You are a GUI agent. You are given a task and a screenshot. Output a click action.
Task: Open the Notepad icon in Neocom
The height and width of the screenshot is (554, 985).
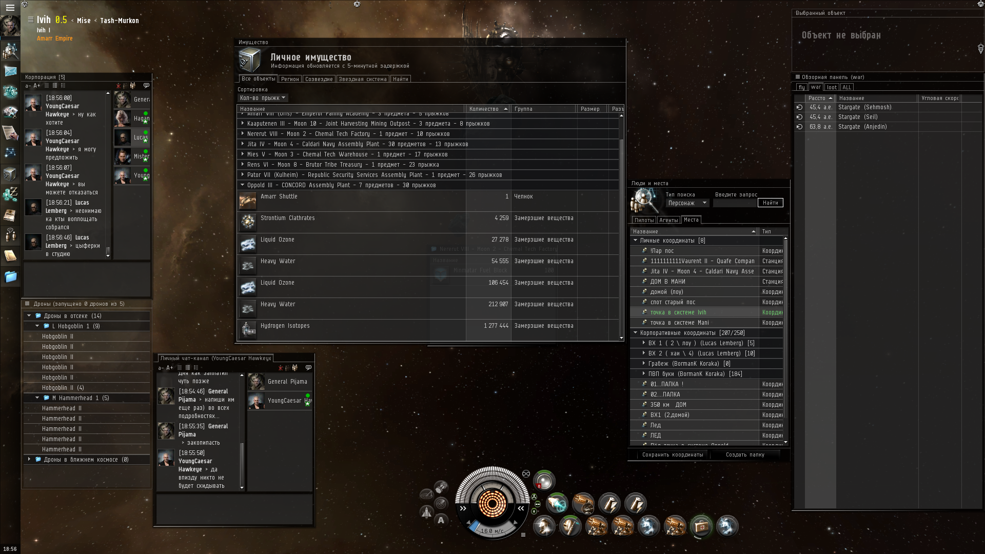10,255
